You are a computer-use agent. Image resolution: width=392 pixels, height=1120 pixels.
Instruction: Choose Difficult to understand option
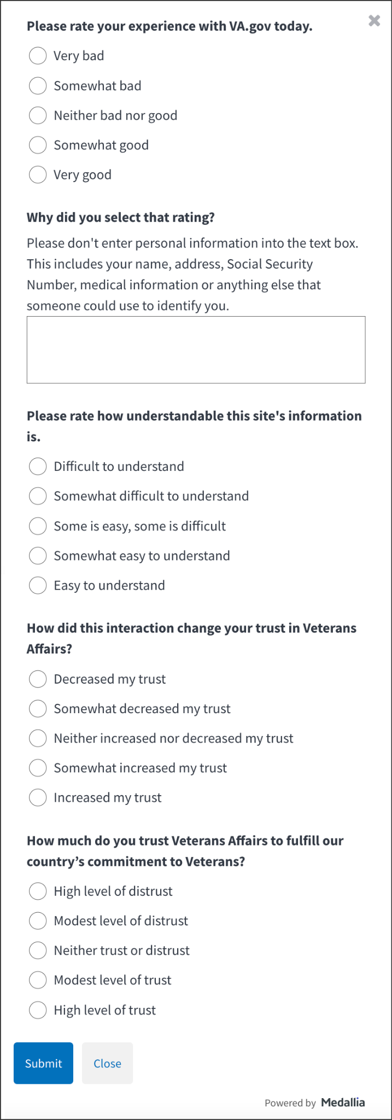coord(38,466)
